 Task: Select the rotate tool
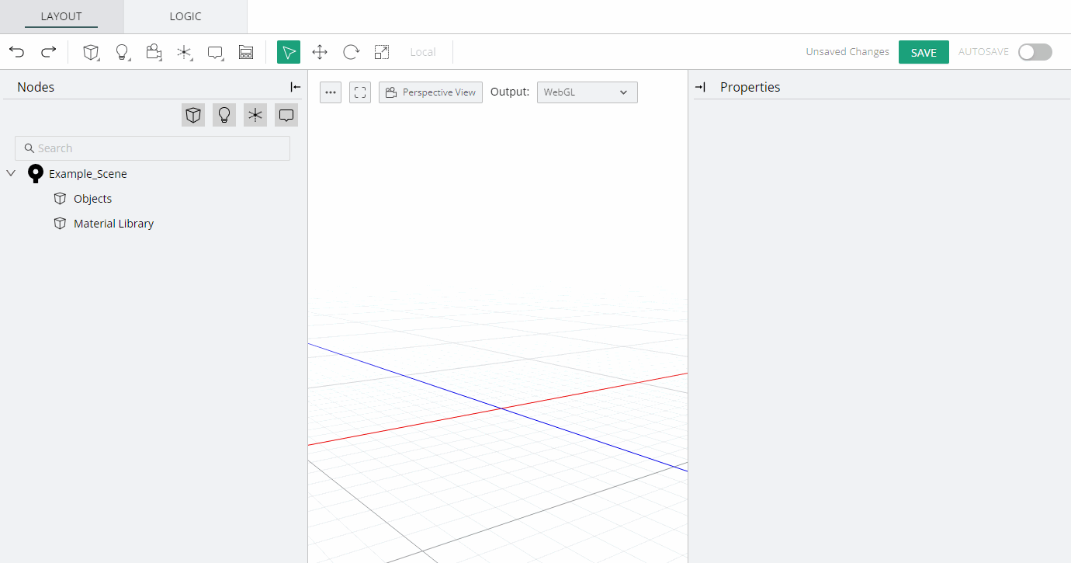pos(351,52)
